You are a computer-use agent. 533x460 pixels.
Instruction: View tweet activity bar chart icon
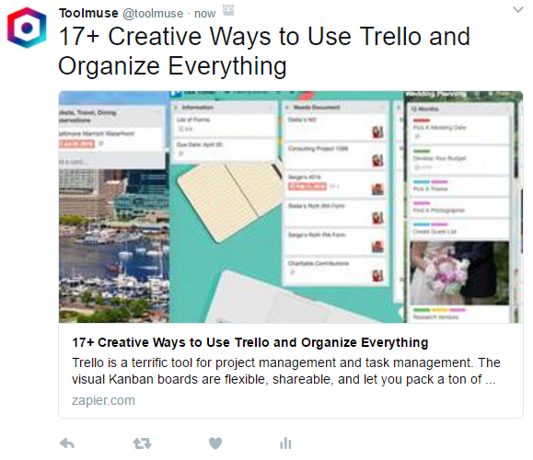pos(285,443)
